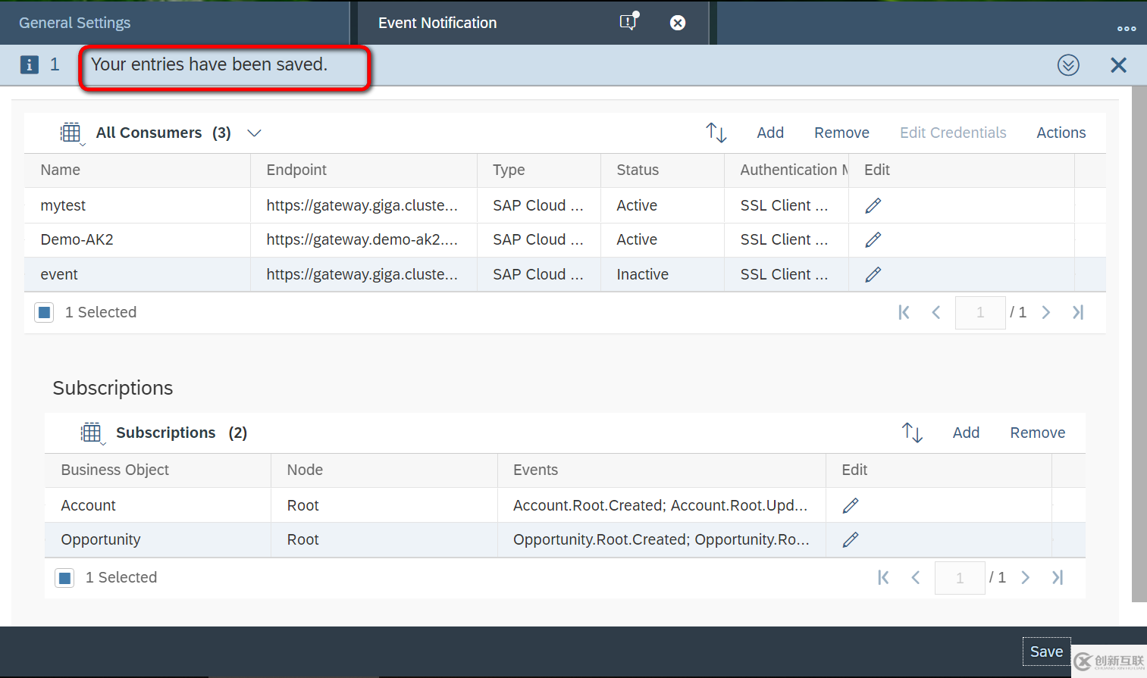Screen dimensions: 1147x678
Task: Expand details of the saved-entries message
Action: 1068,65
